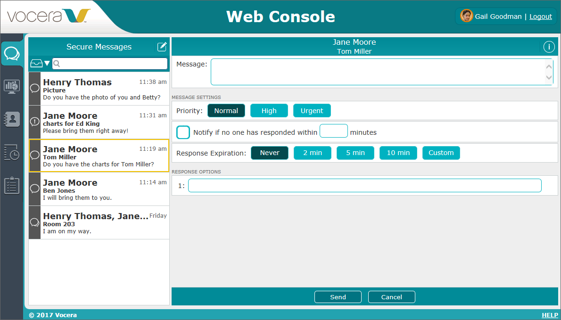This screenshot has width=561, height=320.
Task: Click group chat icon on Room 203 message
Action: 35,222
